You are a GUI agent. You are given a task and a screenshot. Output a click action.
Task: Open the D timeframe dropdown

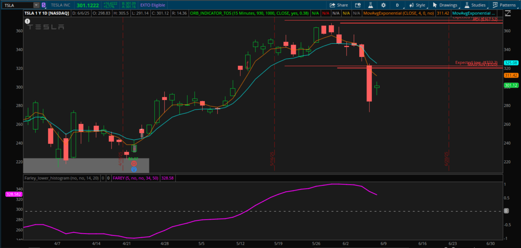click(398, 5)
